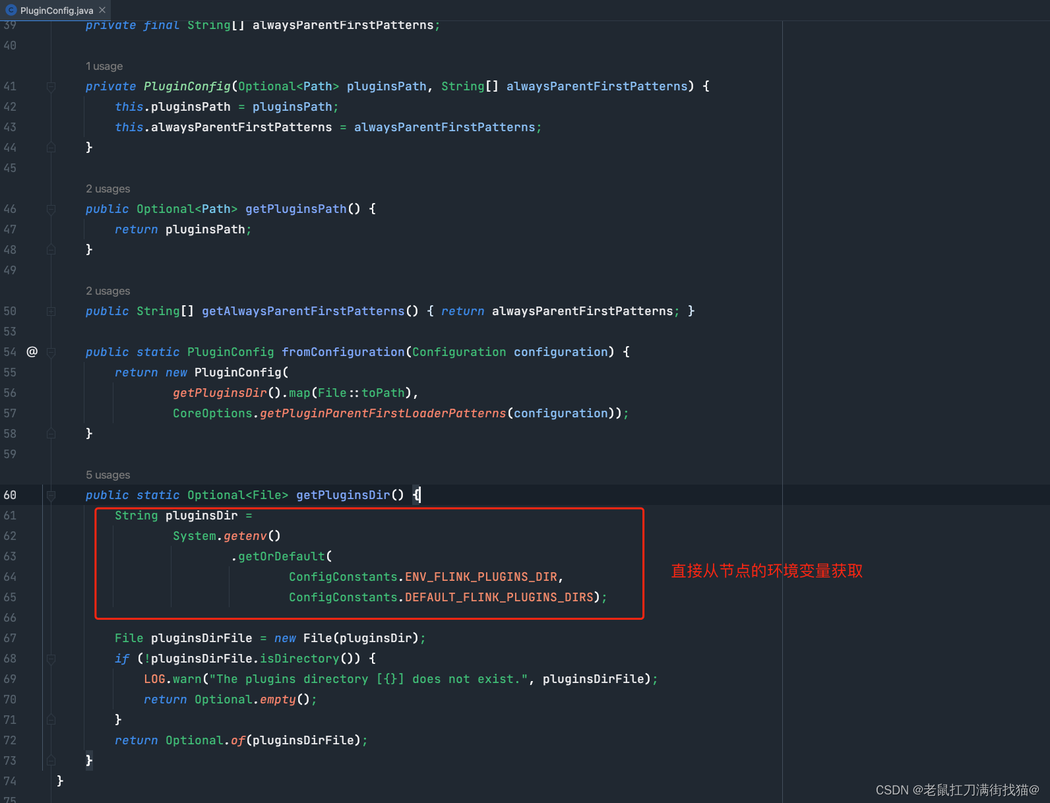Screen dimensions: 1050x803
Task: Collapse the getPluginsPath method at line 46
Action: point(51,209)
